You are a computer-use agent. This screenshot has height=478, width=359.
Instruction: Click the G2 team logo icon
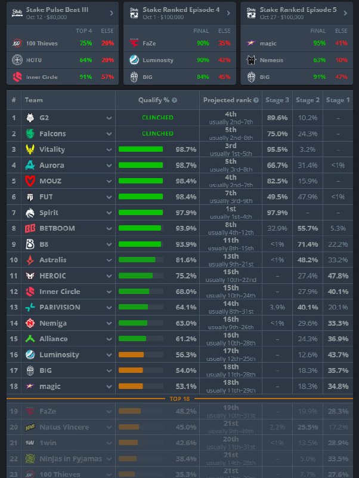(x=30, y=118)
